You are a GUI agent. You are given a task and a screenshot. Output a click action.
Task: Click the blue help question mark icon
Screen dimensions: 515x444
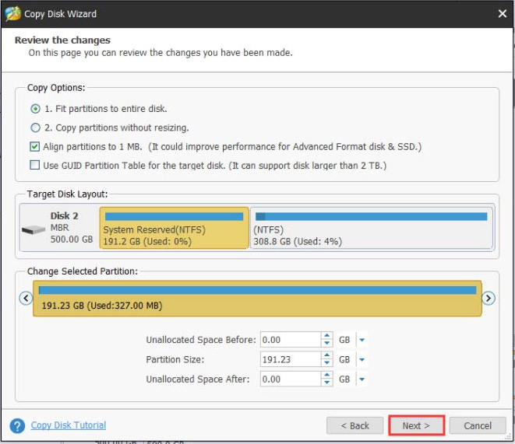[x=17, y=426]
